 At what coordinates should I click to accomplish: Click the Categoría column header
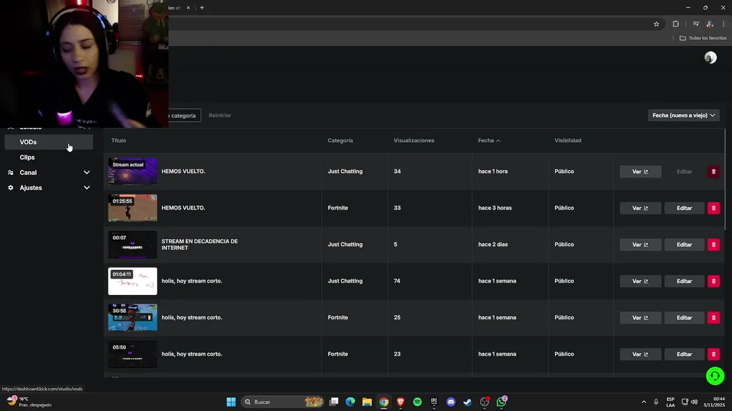point(340,140)
